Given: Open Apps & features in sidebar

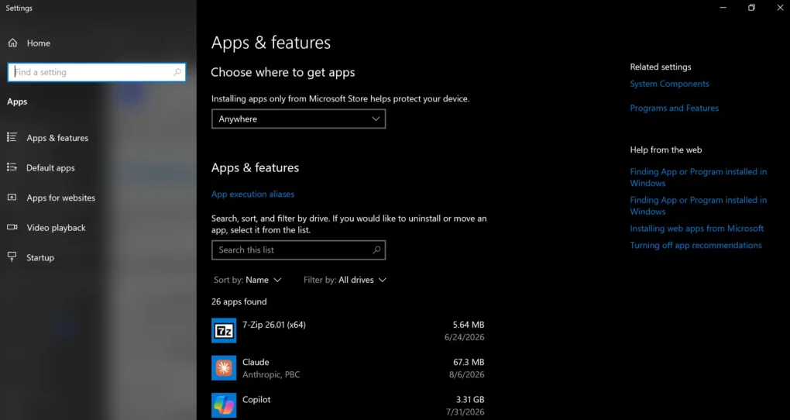Looking at the screenshot, I should click(57, 138).
